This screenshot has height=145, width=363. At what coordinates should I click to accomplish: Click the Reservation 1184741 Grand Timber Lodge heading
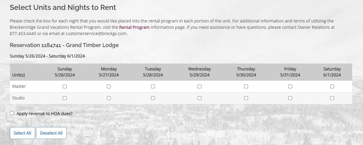tap(64, 45)
